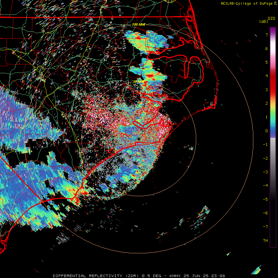The image size is (278, 278).
Task: Click the positive 1 scale value
Action: pyautogui.click(x=267, y=117)
